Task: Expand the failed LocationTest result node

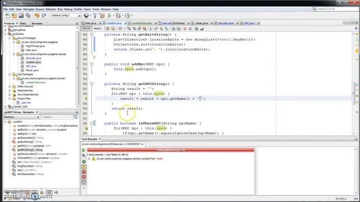Action: [89, 159]
